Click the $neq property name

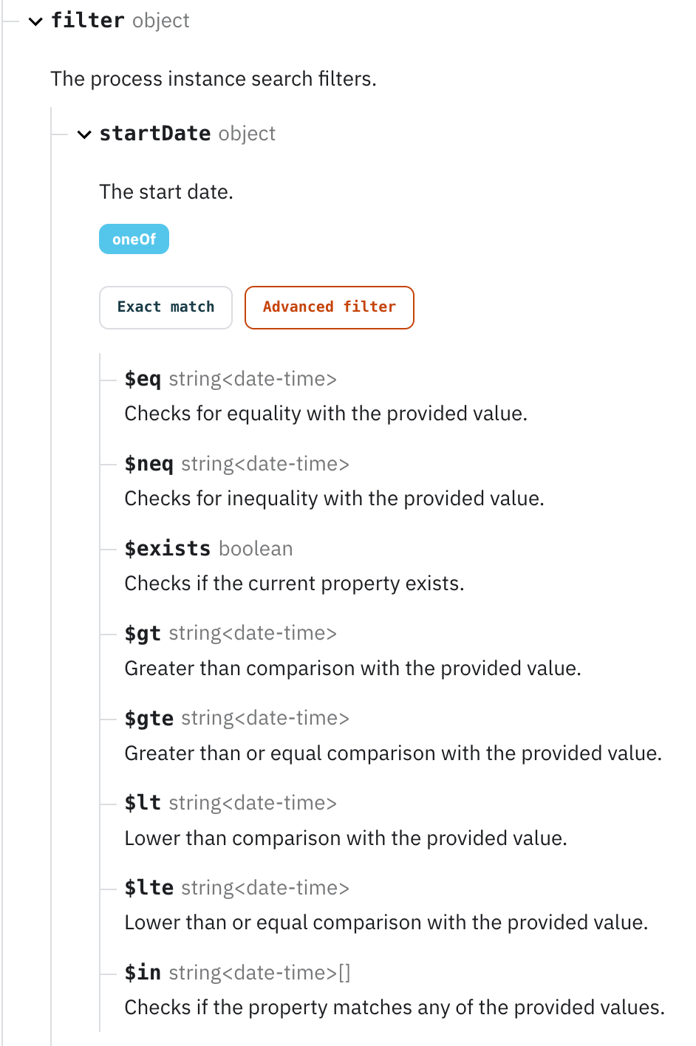pyautogui.click(x=149, y=464)
